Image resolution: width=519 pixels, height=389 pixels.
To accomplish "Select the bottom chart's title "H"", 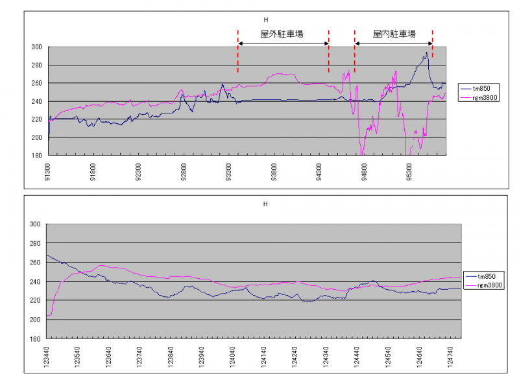I will [x=265, y=204].
